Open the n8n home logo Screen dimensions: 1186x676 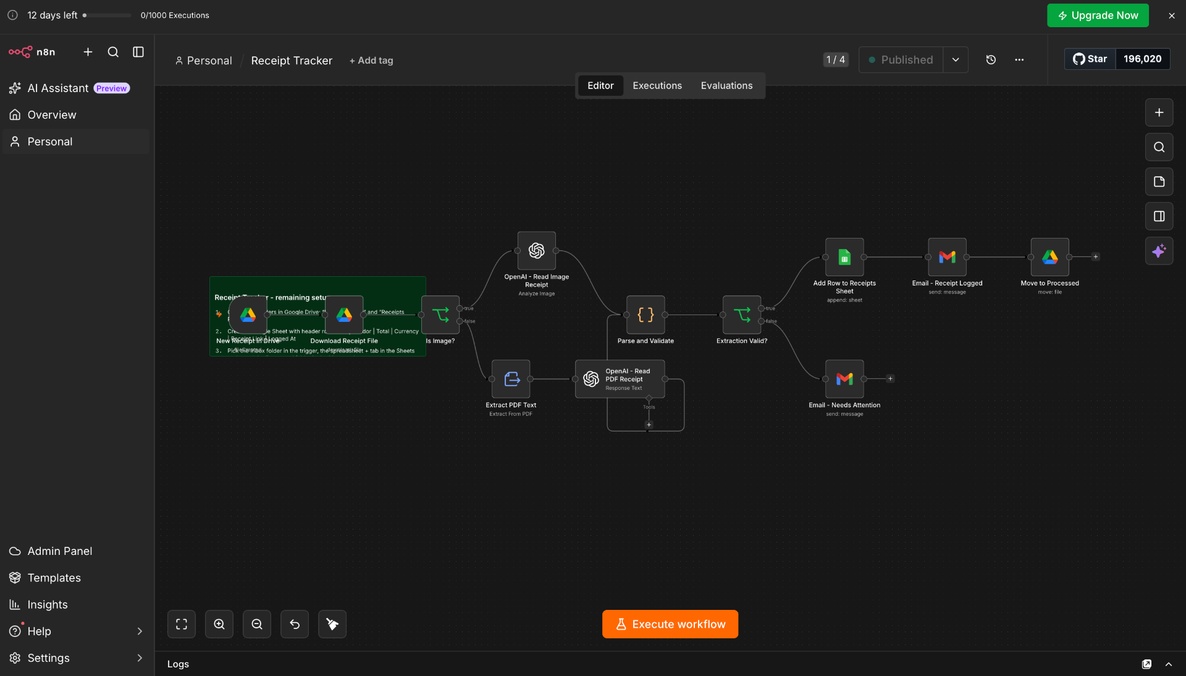(x=32, y=52)
